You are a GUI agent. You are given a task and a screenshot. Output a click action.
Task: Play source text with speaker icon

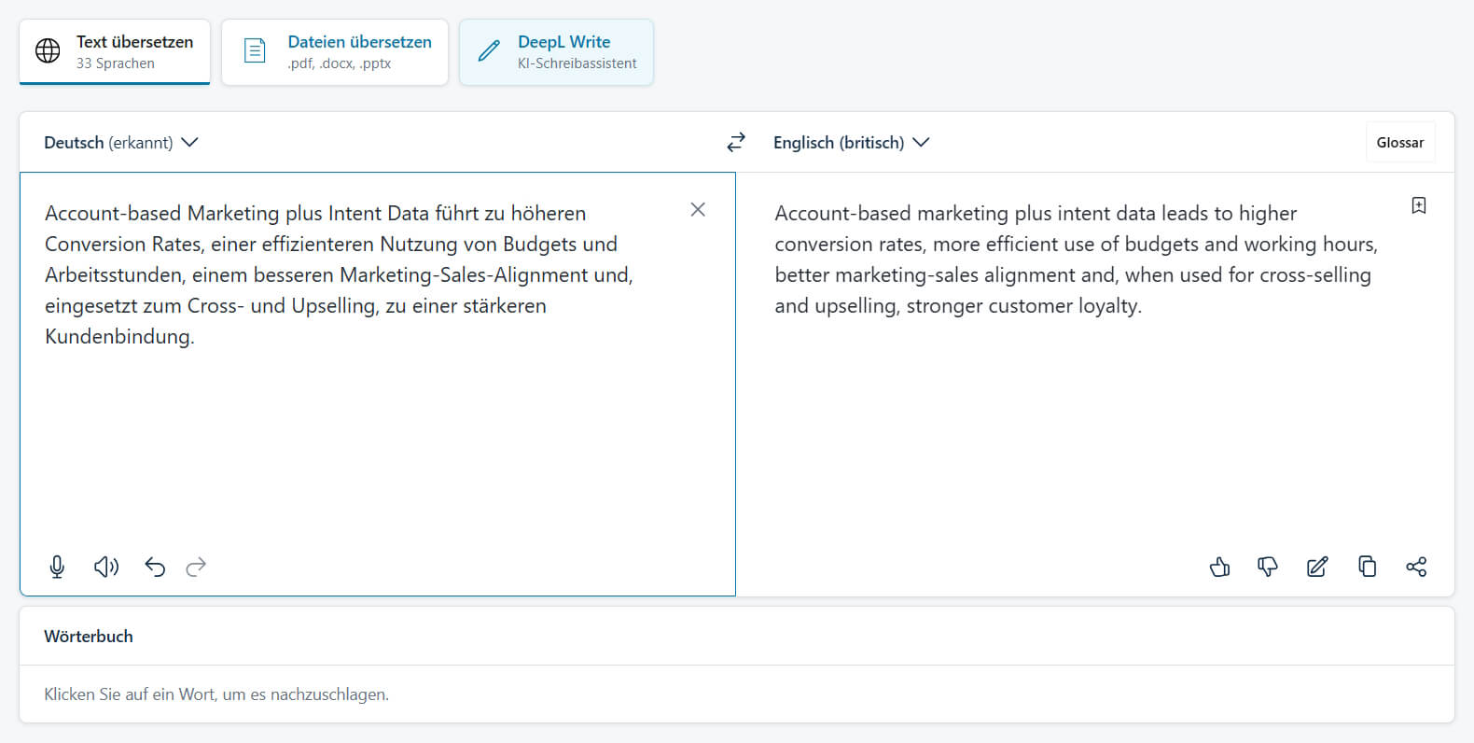pos(106,567)
